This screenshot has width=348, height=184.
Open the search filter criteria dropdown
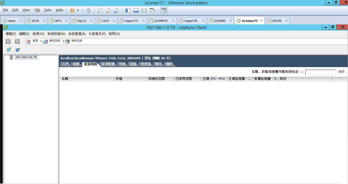point(302,72)
